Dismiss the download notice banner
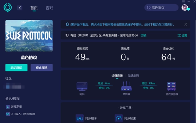 186,24
